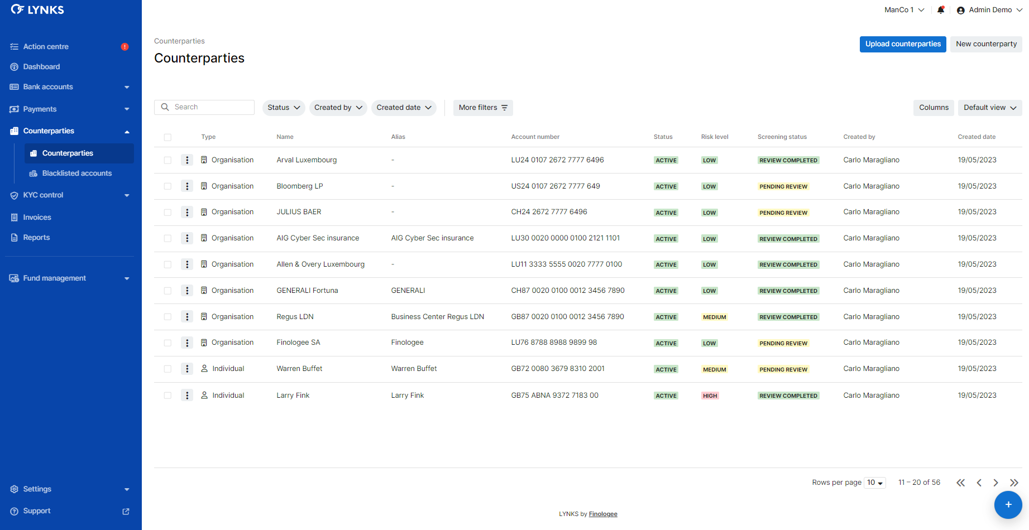Sort by the Risk level column header
This screenshot has height=530, width=1029.
tap(715, 137)
